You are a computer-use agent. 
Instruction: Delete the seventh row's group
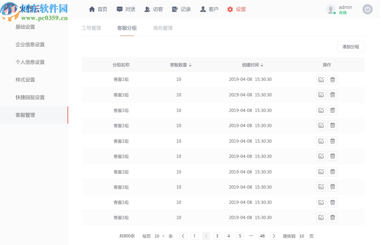coord(333,172)
